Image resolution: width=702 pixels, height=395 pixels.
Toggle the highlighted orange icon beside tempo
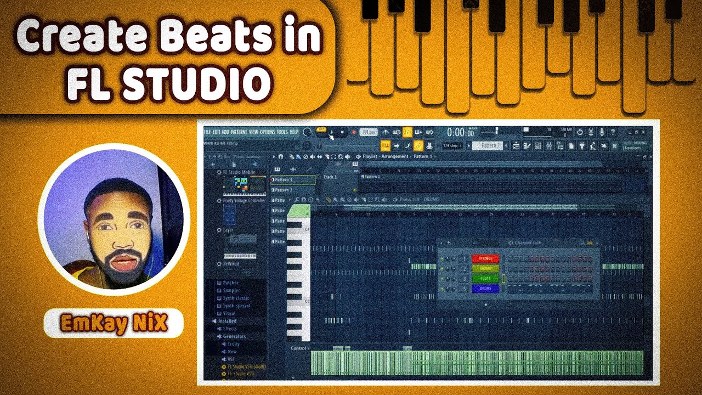(x=407, y=132)
